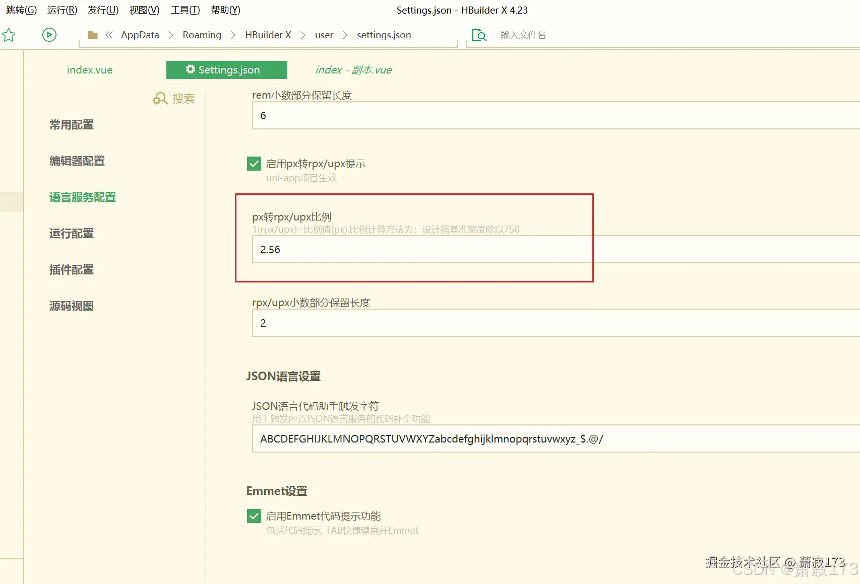Open the 运行(R) menu
Image resolution: width=860 pixels, height=584 pixels.
[63, 10]
